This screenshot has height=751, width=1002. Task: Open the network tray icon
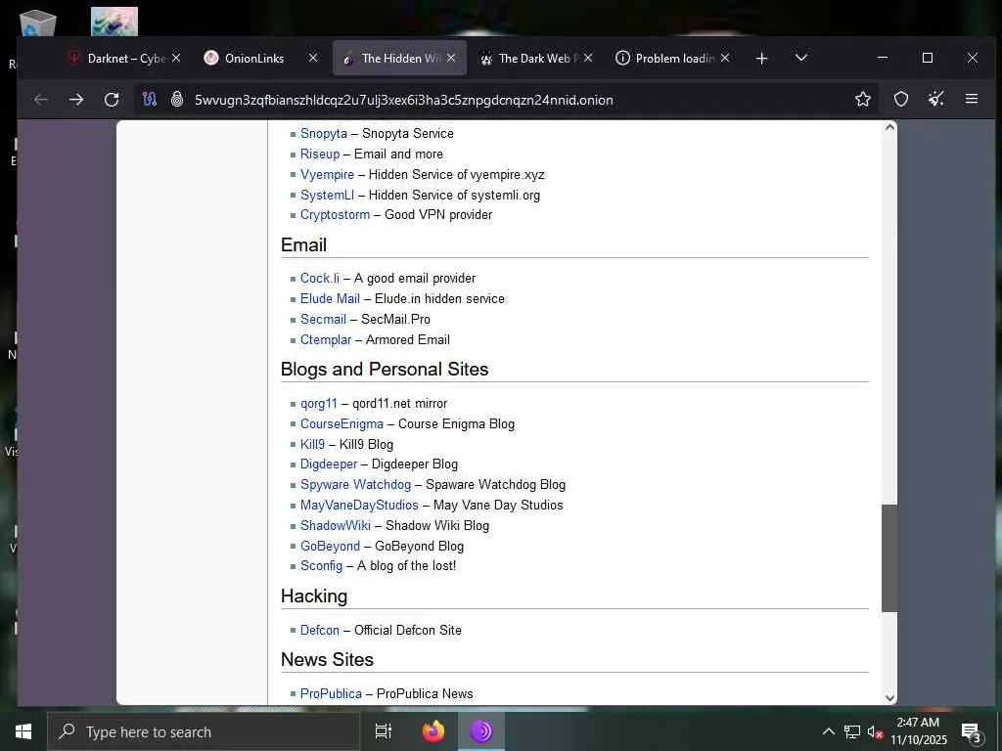pos(852,731)
